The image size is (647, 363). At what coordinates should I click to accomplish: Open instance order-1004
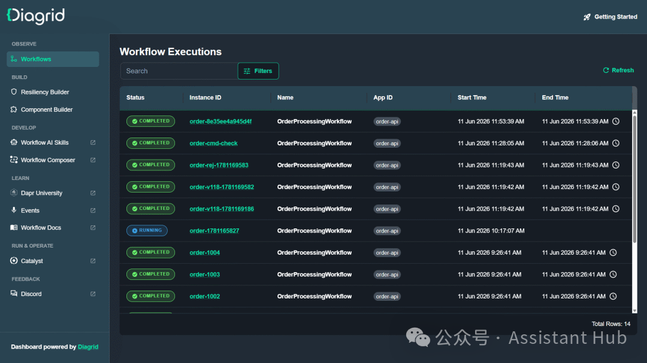pos(205,252)
